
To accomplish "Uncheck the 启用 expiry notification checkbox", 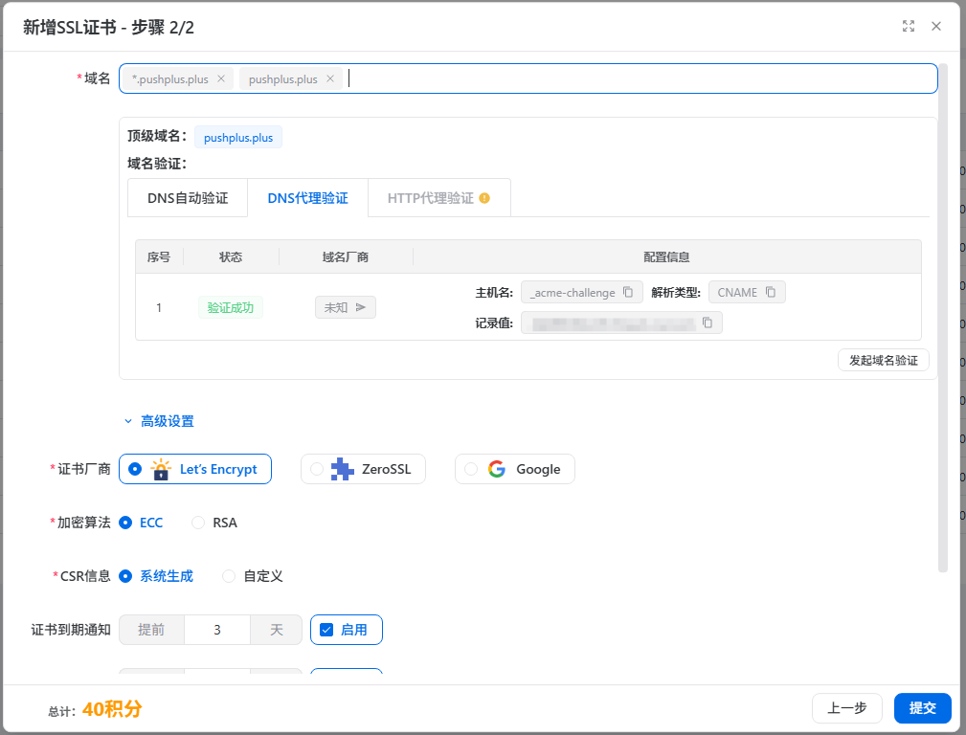I will click(326, 630).
